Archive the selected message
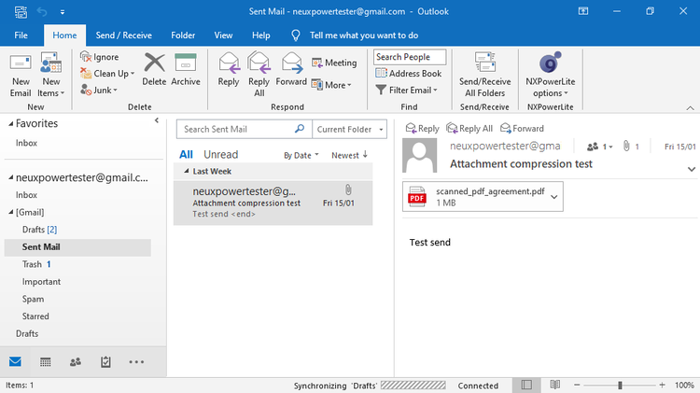The width and height of the screenshot is (700, 393). [186, 70]
